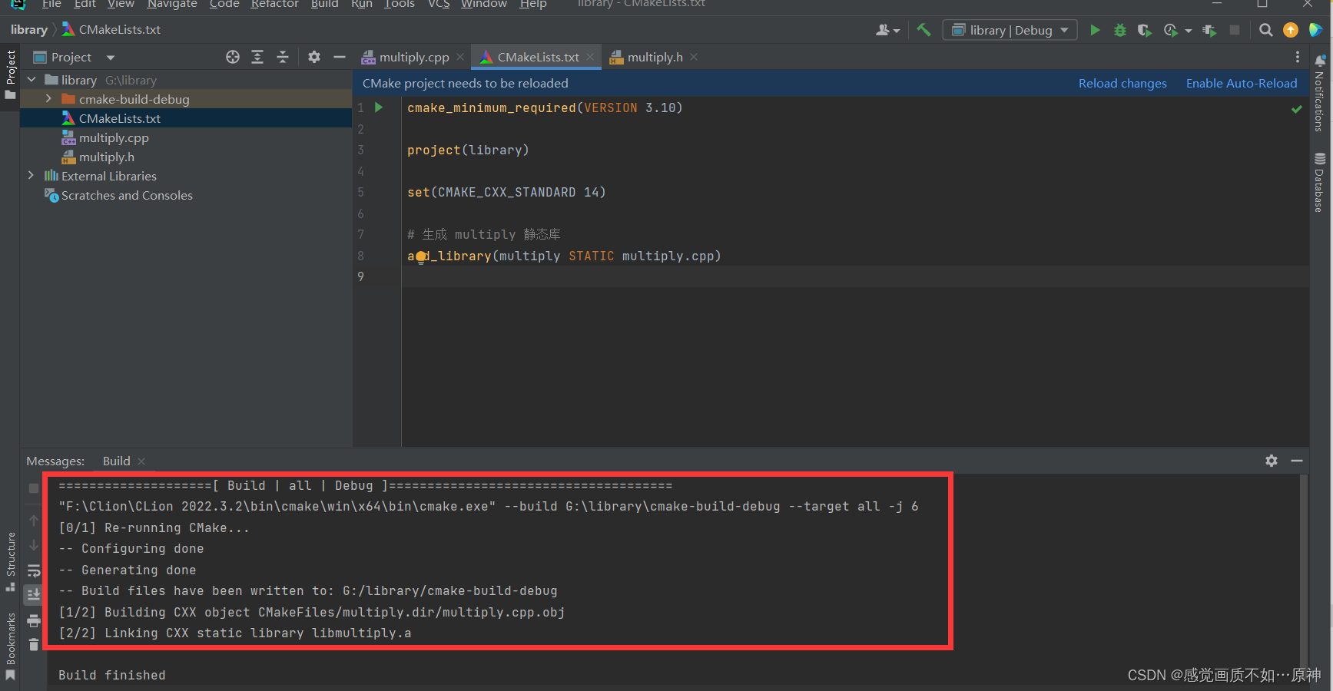Print the Build output with the printer icon
The height and width of the screenshot is (691, 1333).
pos(34,620)
